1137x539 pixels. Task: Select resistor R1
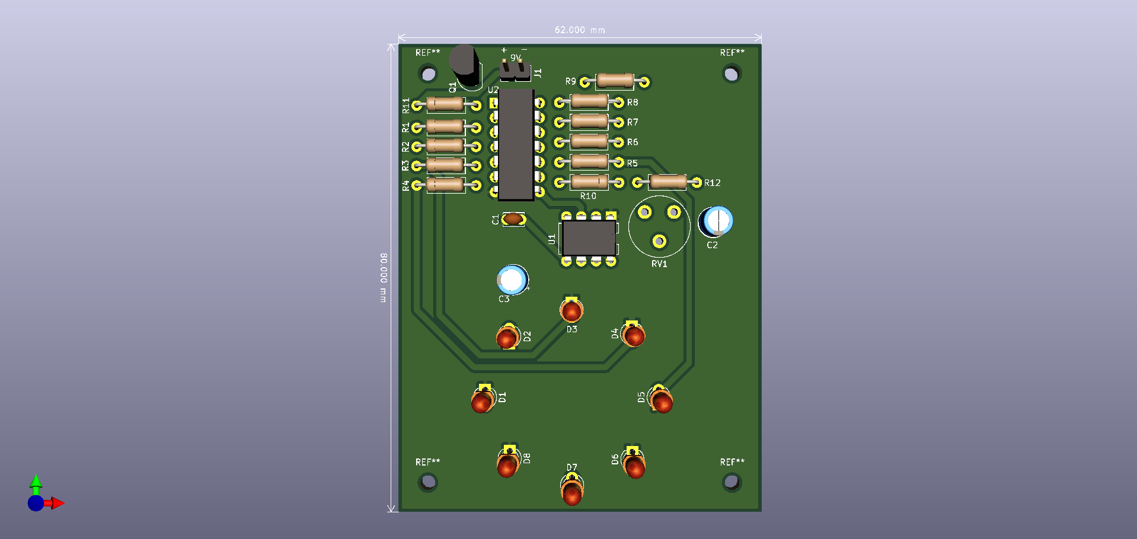[445, 126]
